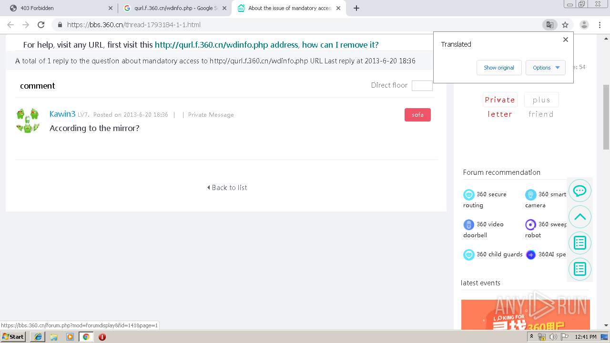The image size is (610, 343).
Task: Open a new browser tab
Action: (x=356, y=8)
